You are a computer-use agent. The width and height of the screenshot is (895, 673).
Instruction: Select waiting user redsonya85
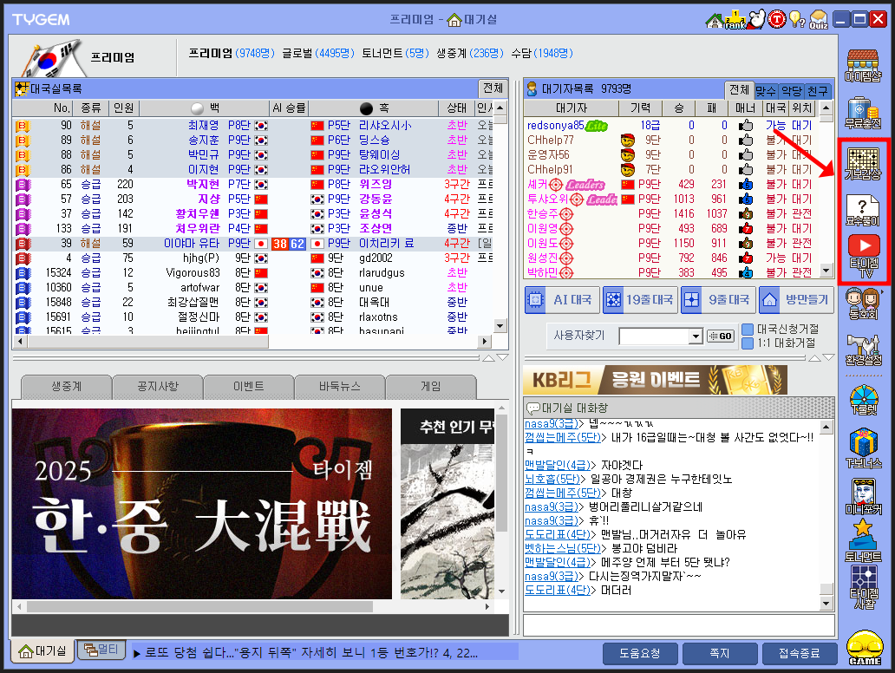pyautogui.click(x=555, y=125)
